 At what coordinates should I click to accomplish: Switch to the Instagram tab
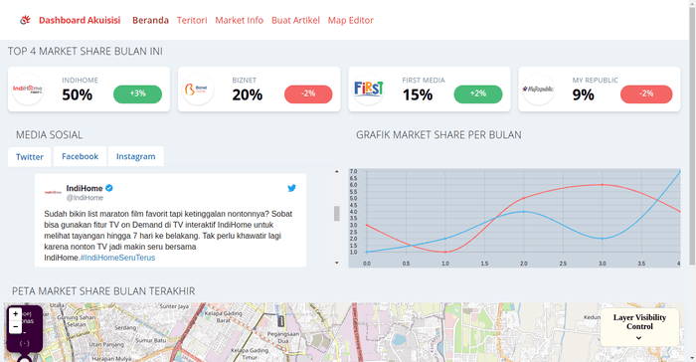click(136, 156)
